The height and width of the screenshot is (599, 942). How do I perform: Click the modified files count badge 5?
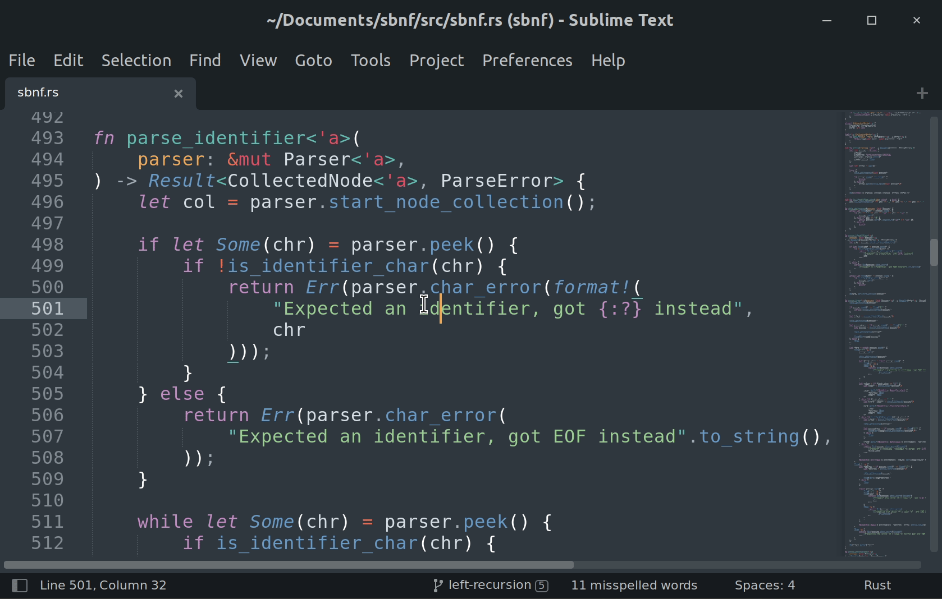pos(542,586)
